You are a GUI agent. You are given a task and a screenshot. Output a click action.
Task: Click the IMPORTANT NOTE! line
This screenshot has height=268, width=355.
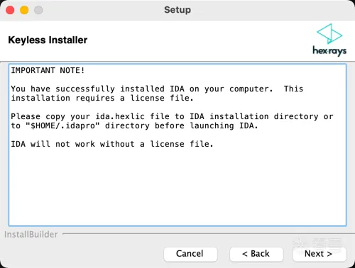pos(48,70)
